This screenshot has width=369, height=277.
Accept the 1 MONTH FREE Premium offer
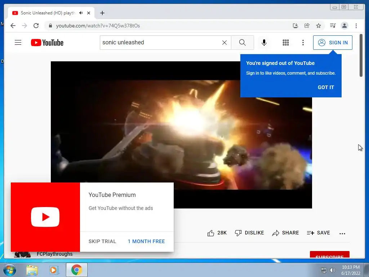pyautogui.click(x=146, y=241)
